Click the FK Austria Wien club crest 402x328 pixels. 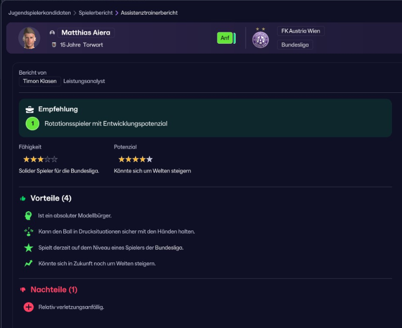[x=260, y=38]
